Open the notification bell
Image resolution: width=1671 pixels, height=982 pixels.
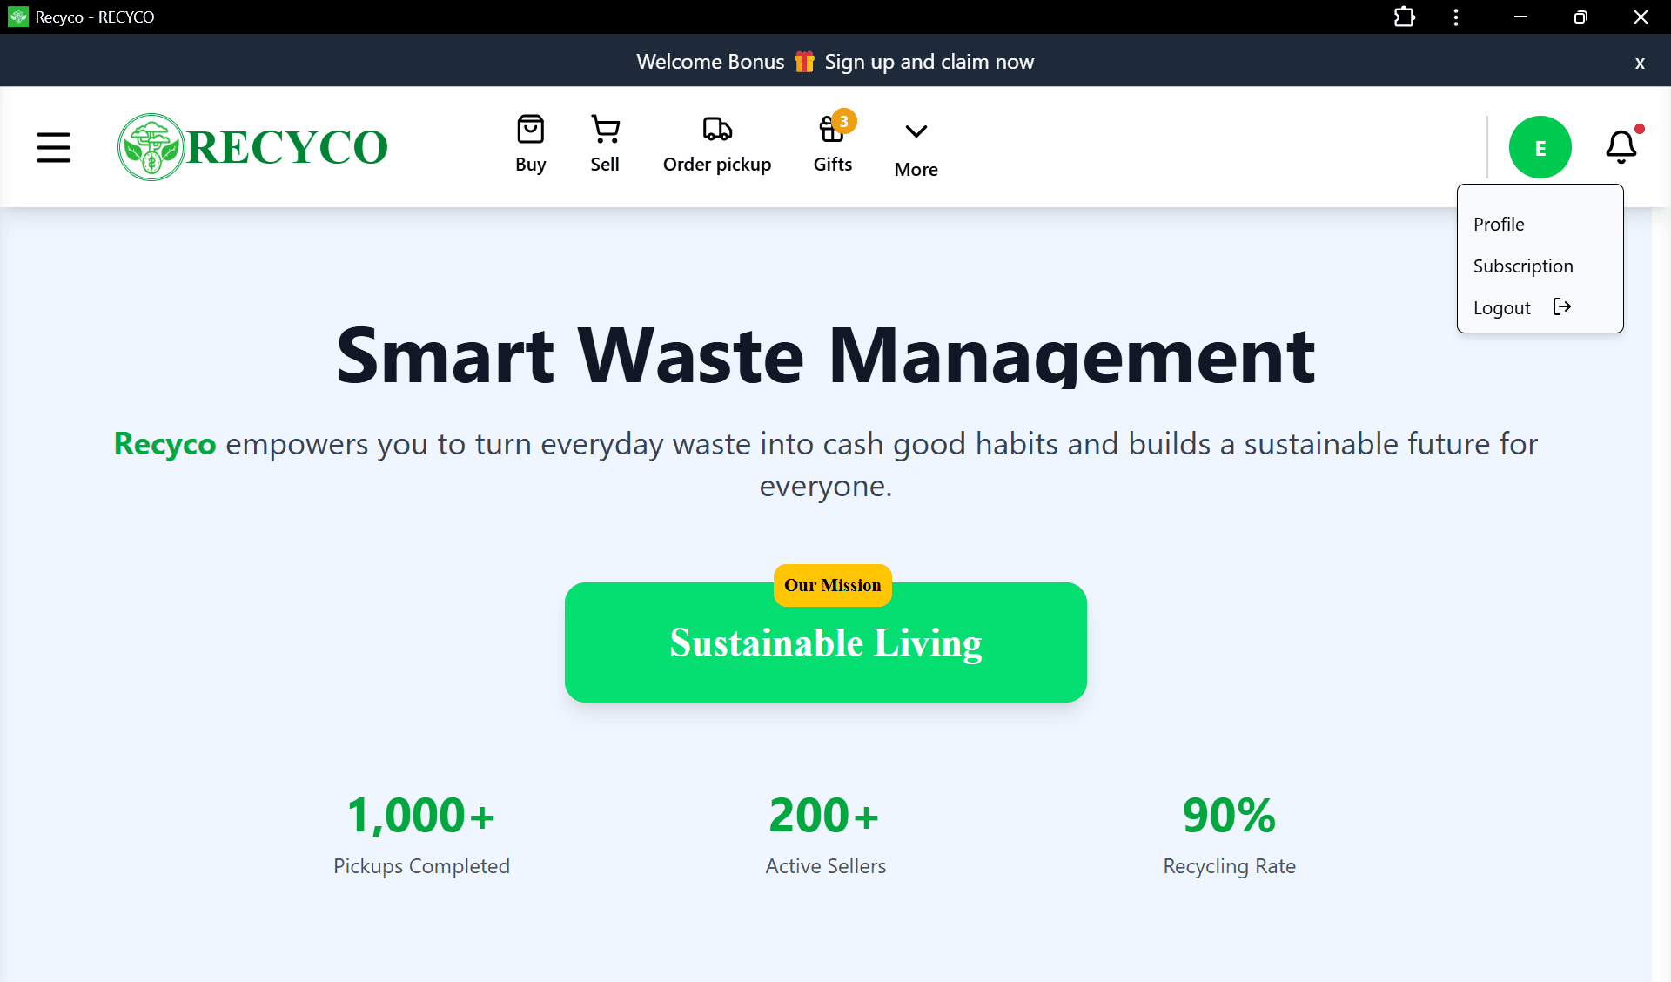pos(1621,146)
